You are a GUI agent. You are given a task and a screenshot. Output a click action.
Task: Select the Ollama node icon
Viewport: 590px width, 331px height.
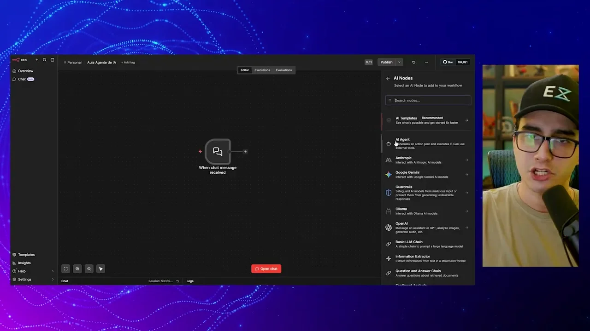tap(389, 211)
